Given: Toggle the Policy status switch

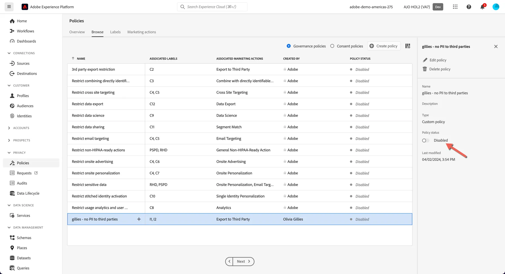Looking at the screenshot, I should [x=426, y=140].
